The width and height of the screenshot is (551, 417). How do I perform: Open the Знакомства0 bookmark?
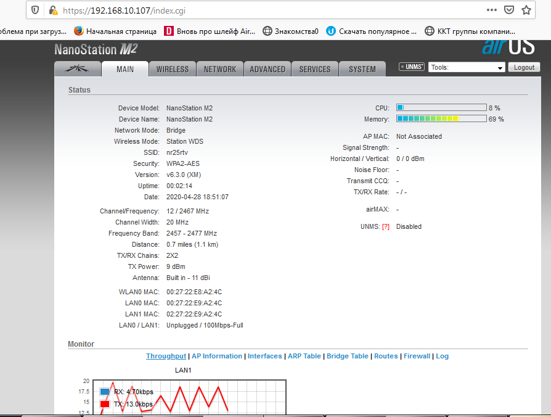(291, 31)
